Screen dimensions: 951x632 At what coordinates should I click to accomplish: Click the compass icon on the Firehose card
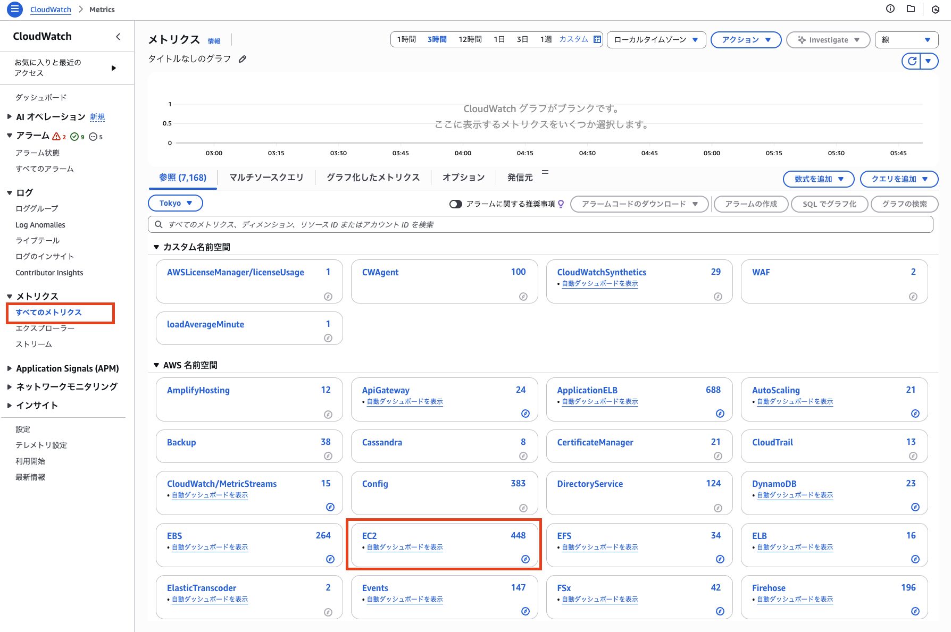tap(915, 611)
